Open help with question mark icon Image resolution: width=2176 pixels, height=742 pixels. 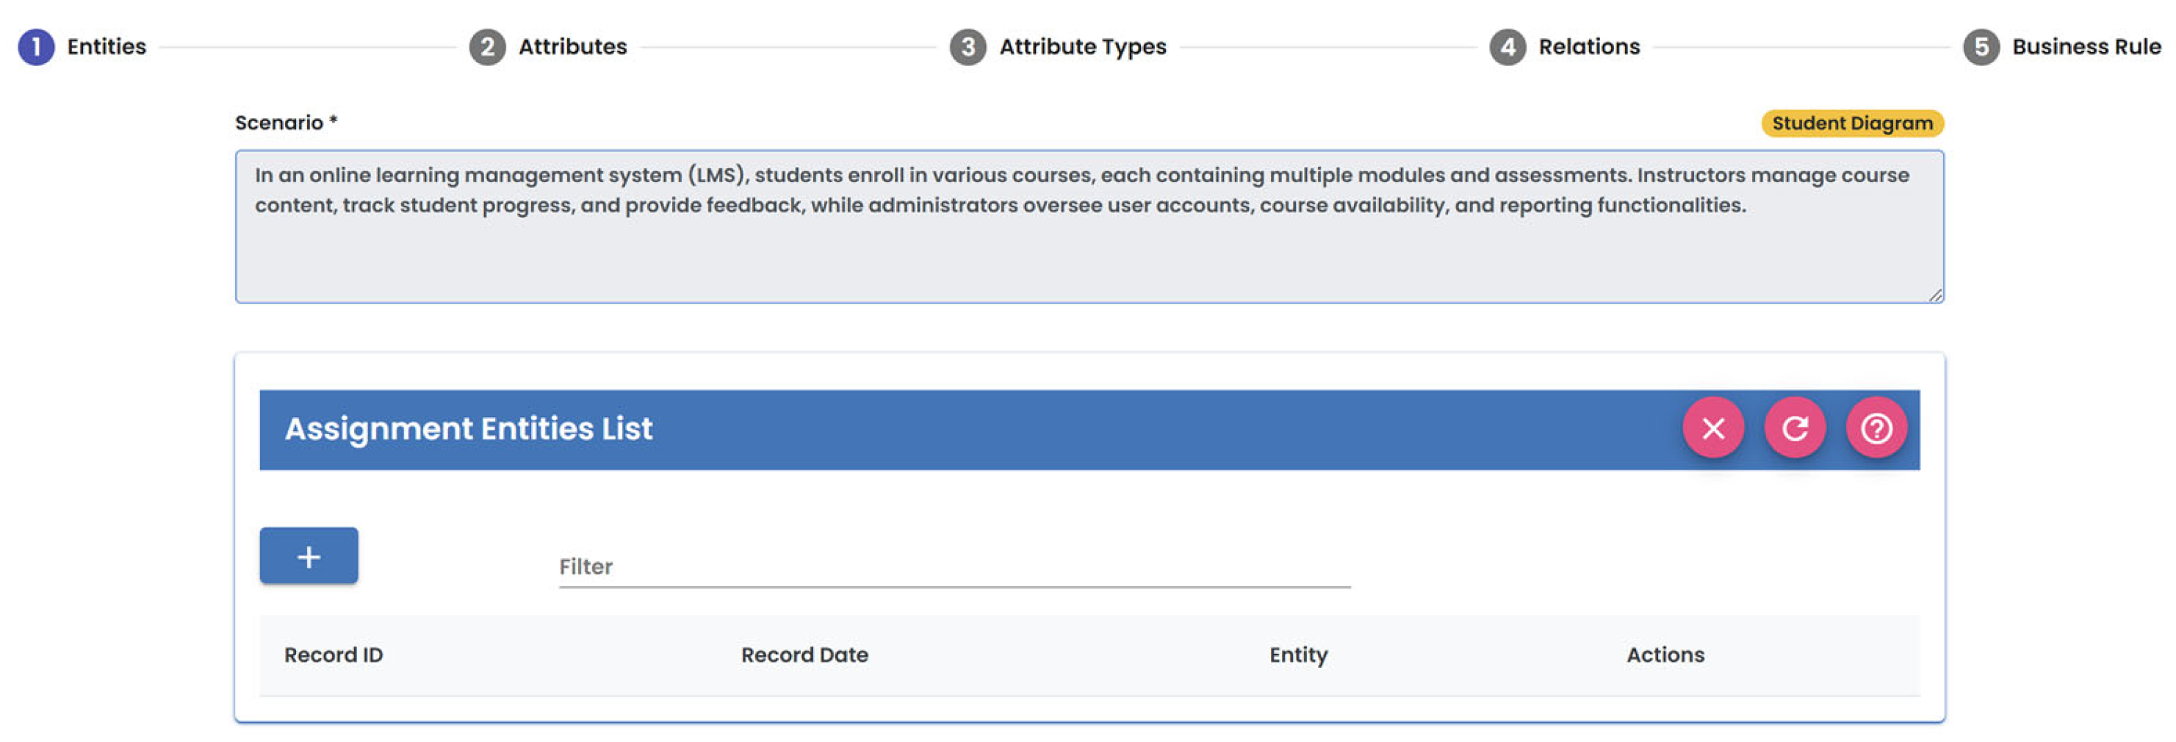1876,428
